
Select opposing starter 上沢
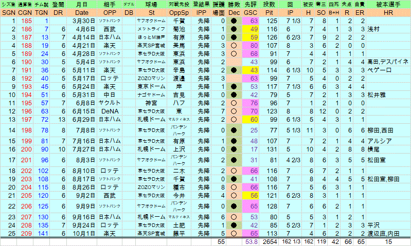179,149
